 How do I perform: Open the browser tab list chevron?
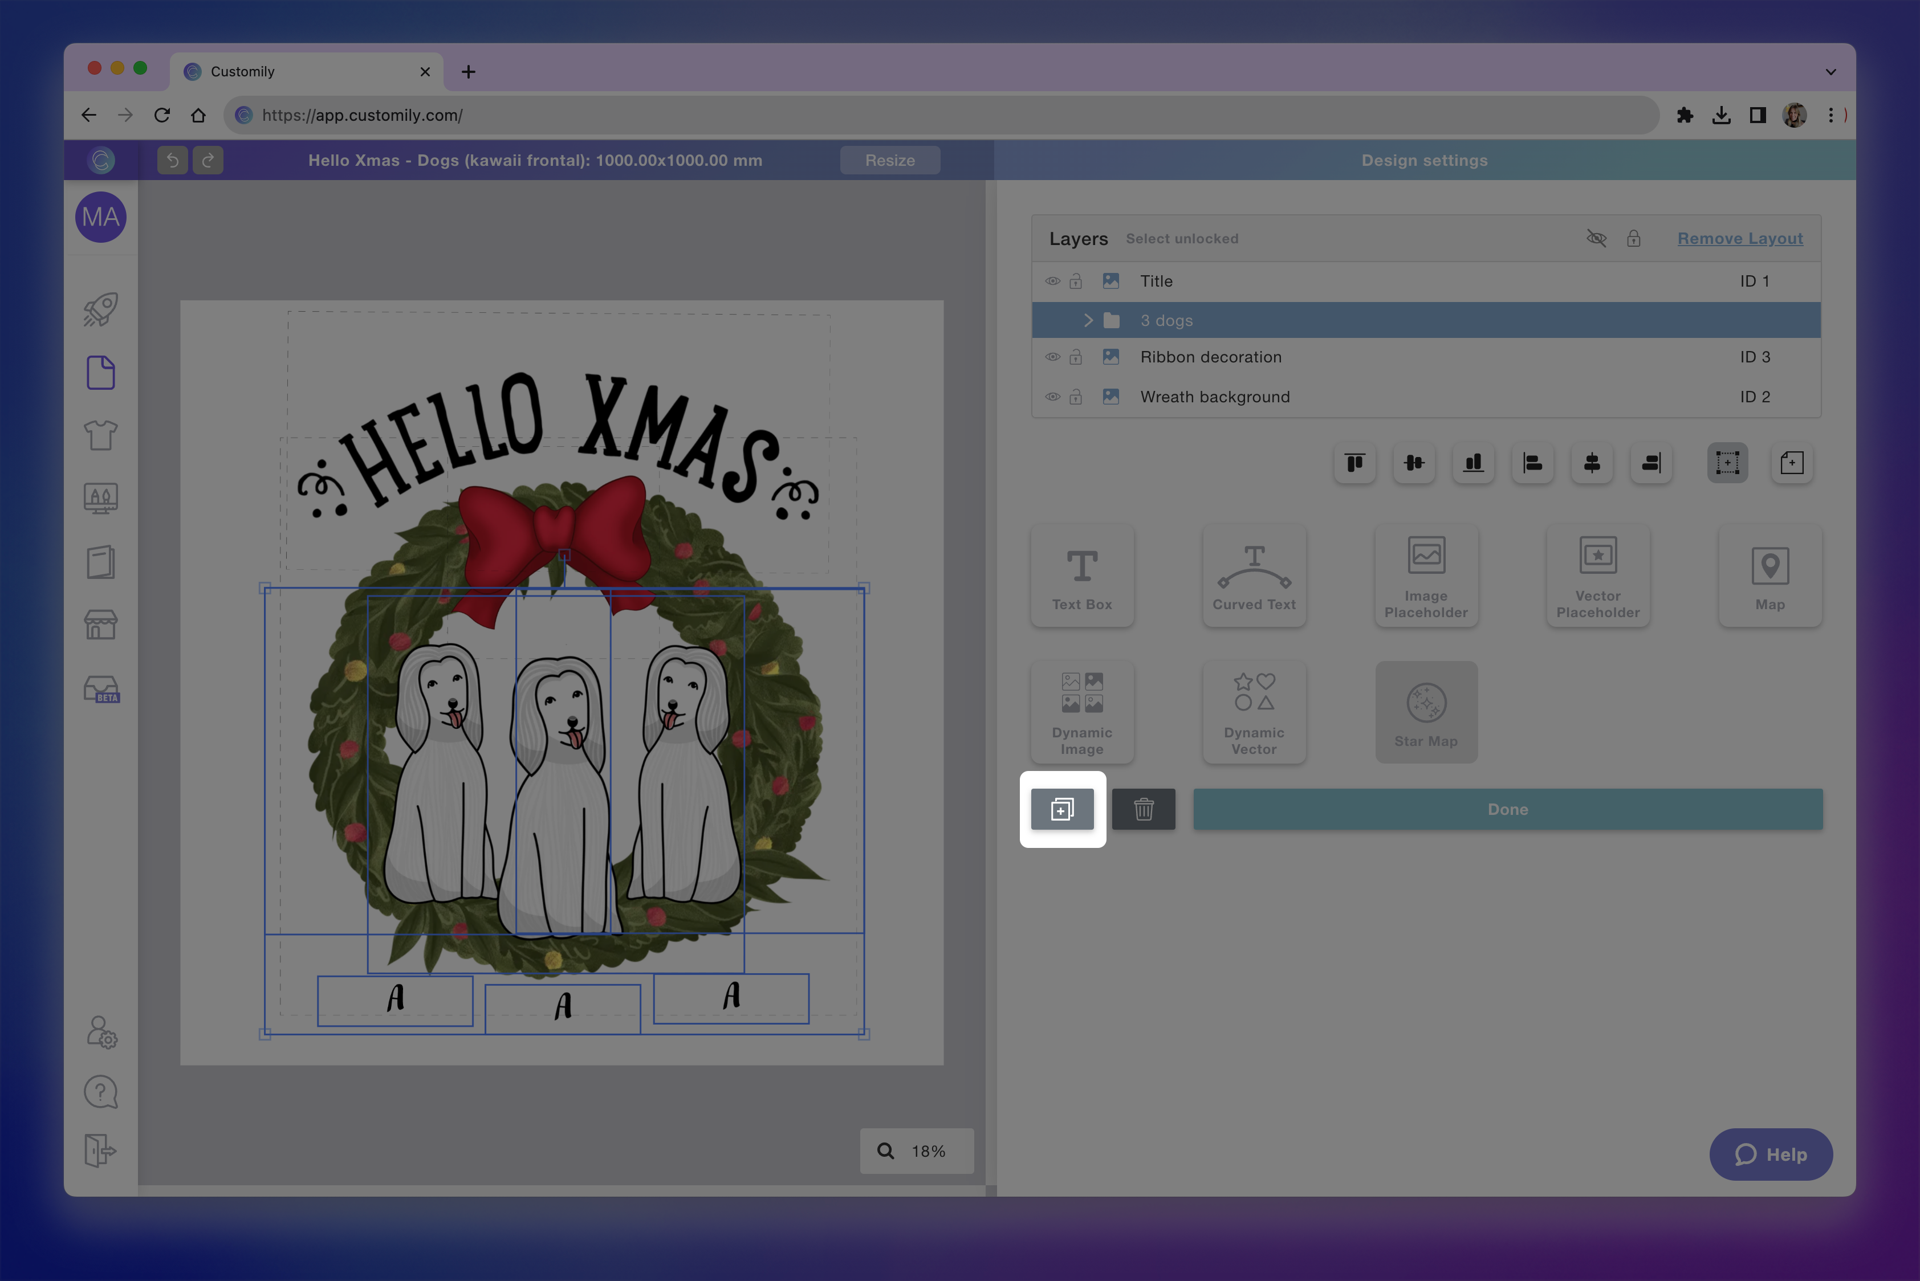[x=1830, y=72]
